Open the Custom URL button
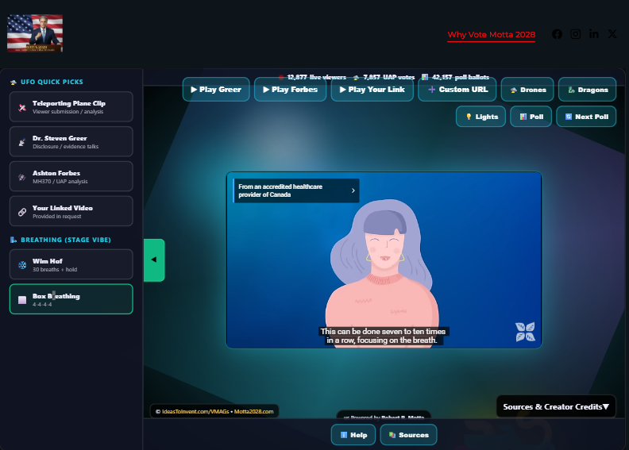The image size is (629, 450). [x=457, y=90]
